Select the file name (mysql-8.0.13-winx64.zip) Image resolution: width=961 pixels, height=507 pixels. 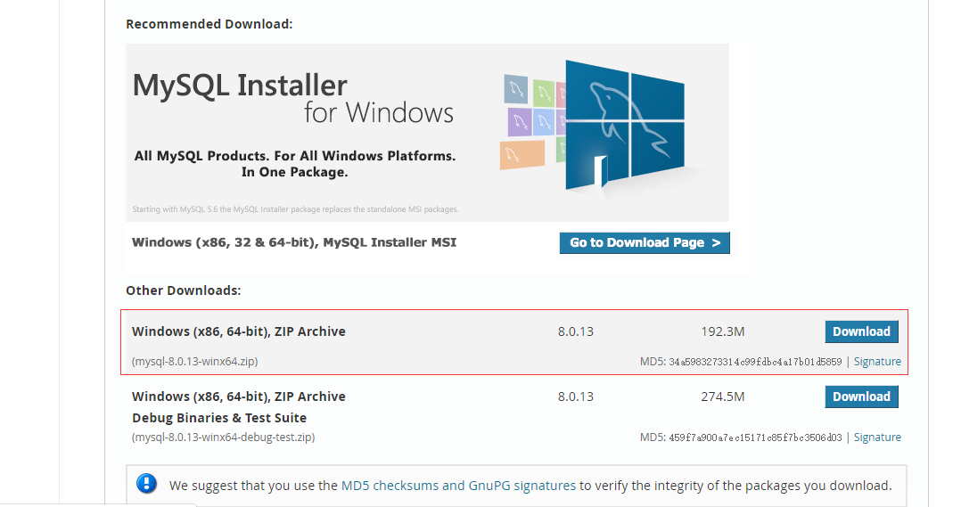point(195,361)
